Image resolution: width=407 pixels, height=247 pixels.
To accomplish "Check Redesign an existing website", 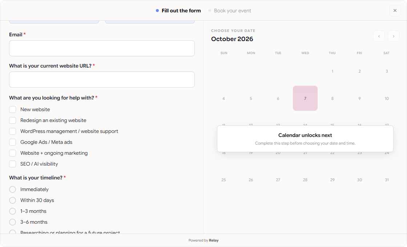I will [x=12, y=120].
